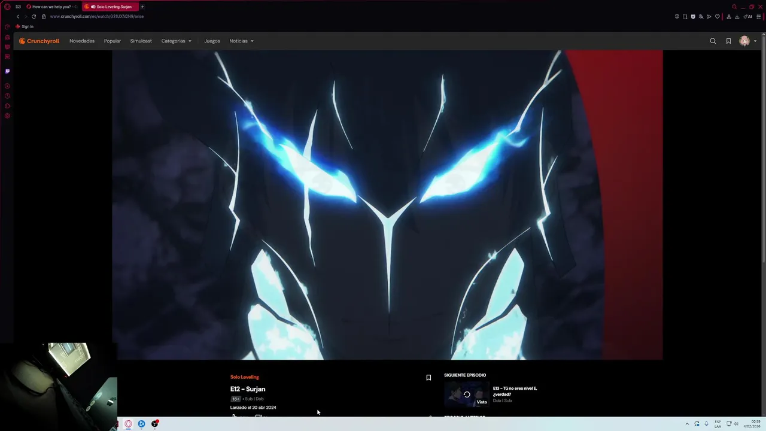Expand the account dropdown arrow
The image size is (766, 431).
(755, 41)
